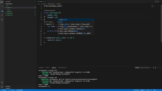162x91 pixels.
Task: Click the Rectangle breadcrumb item
Action: click(51, 4)
